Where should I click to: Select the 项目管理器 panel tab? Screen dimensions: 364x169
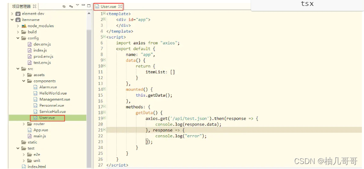pyautogui.click(x=21, y=6)
